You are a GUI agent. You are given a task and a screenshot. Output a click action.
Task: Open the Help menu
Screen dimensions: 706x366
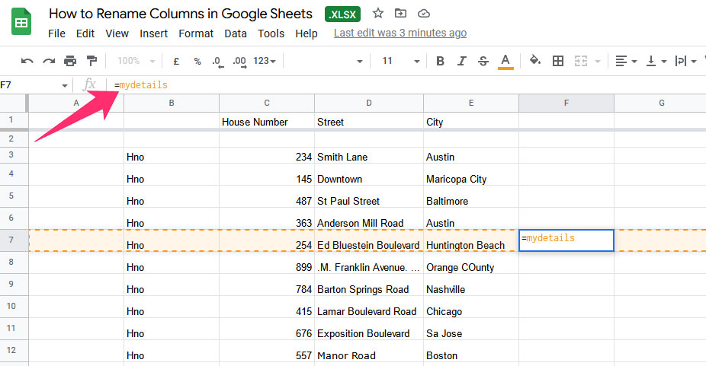tap(306, 33)
